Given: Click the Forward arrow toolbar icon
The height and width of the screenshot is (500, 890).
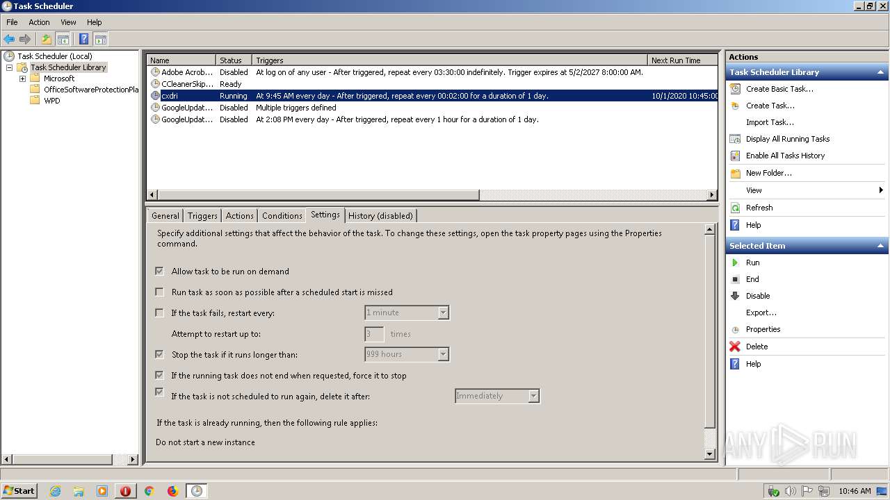Looking at the screenshot, I should [x=25, y=39].
